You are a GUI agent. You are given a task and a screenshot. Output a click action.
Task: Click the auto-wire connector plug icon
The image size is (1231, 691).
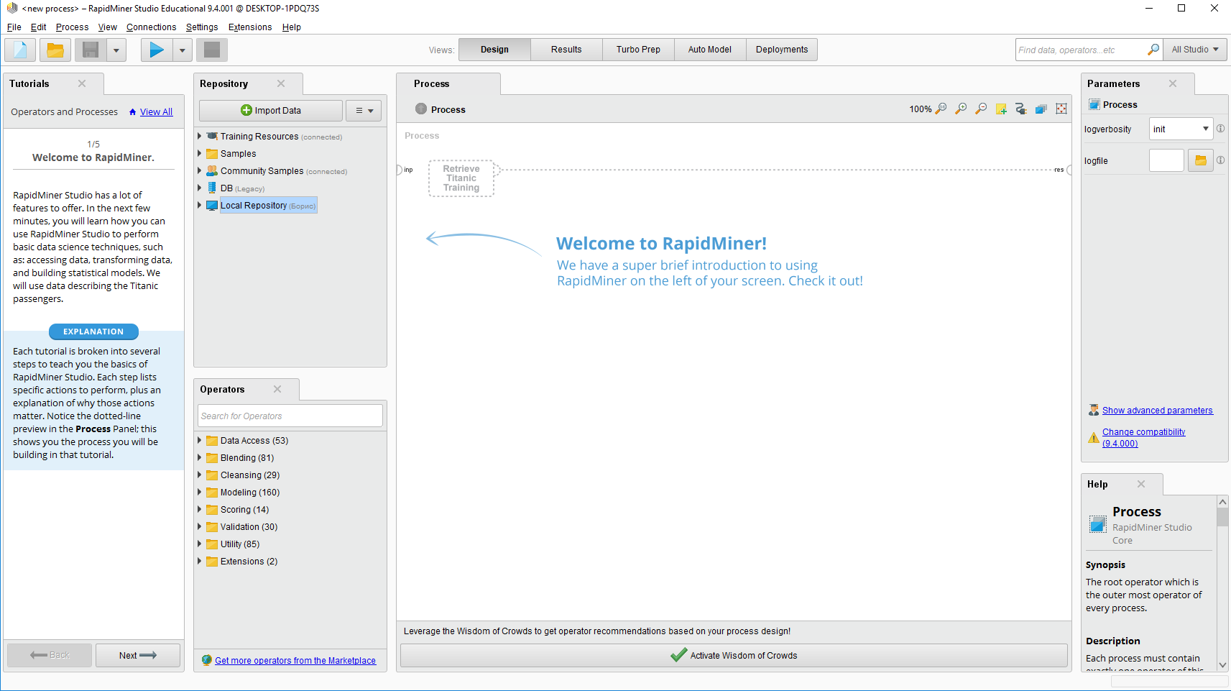pyautogui.click(x=1021, y=109)
